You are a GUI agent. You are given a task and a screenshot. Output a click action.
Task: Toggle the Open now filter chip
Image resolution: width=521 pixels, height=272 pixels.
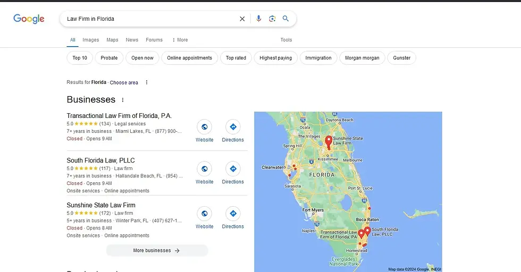pos(142,58)
